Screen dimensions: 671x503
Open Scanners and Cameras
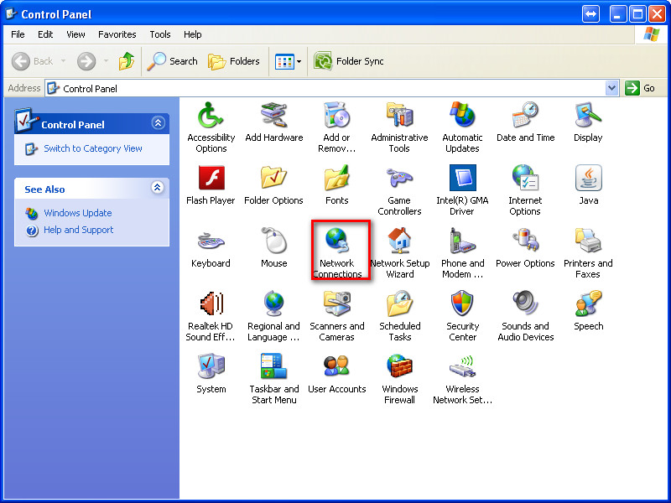point(337,316)
